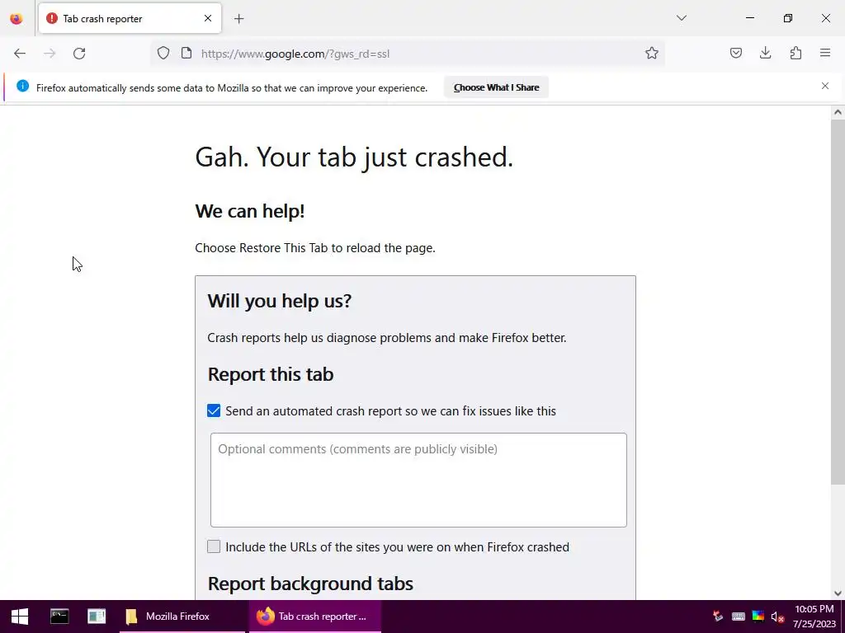Open the shield tracking protection icon

(x=163, y=54)
